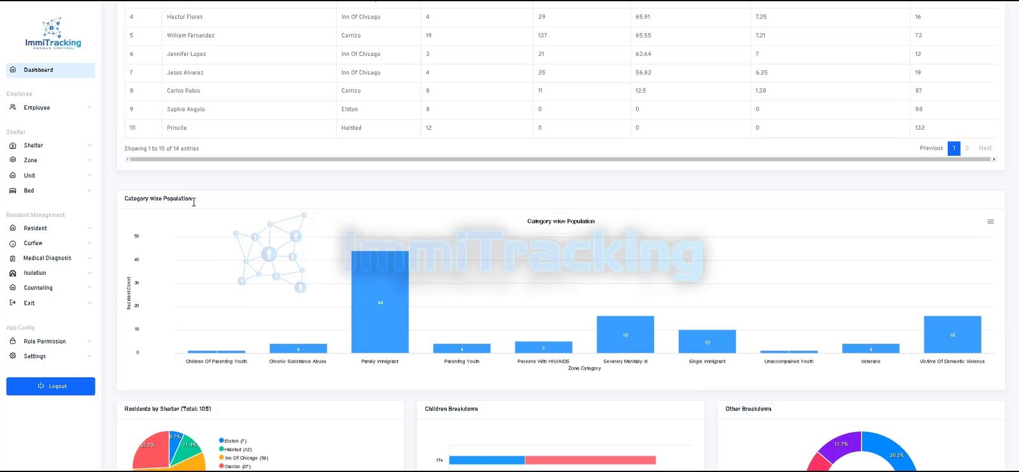
Task: Click the Medical Diagnosis clipboard icon
Action: [x=13, y=258]
